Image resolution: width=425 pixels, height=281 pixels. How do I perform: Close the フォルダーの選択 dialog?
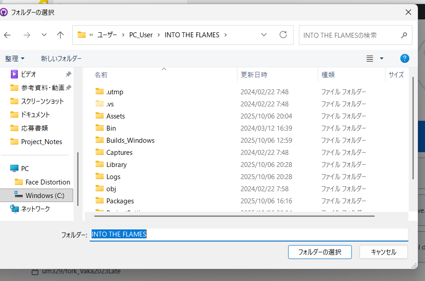[x=408, y=12]
